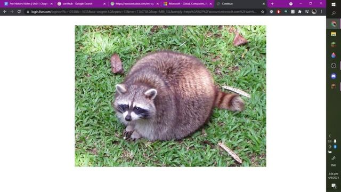Go back using the browser back arrow
The image size is (341, 192).
pos(5,12)
